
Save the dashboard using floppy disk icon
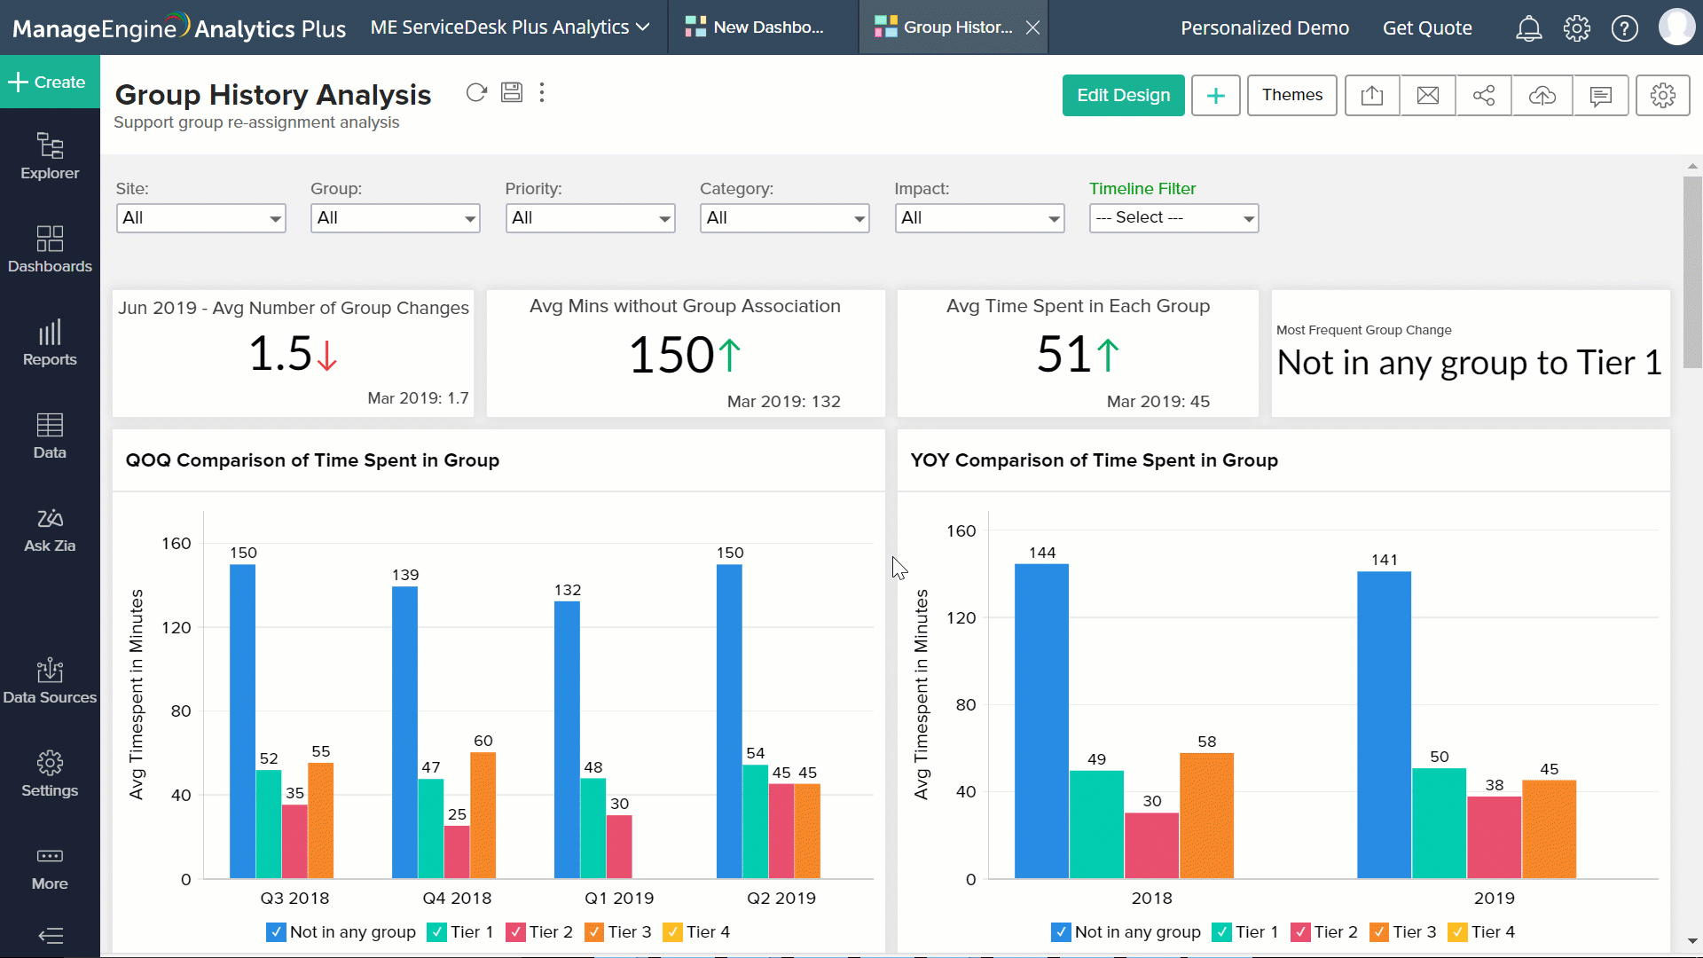512,92
